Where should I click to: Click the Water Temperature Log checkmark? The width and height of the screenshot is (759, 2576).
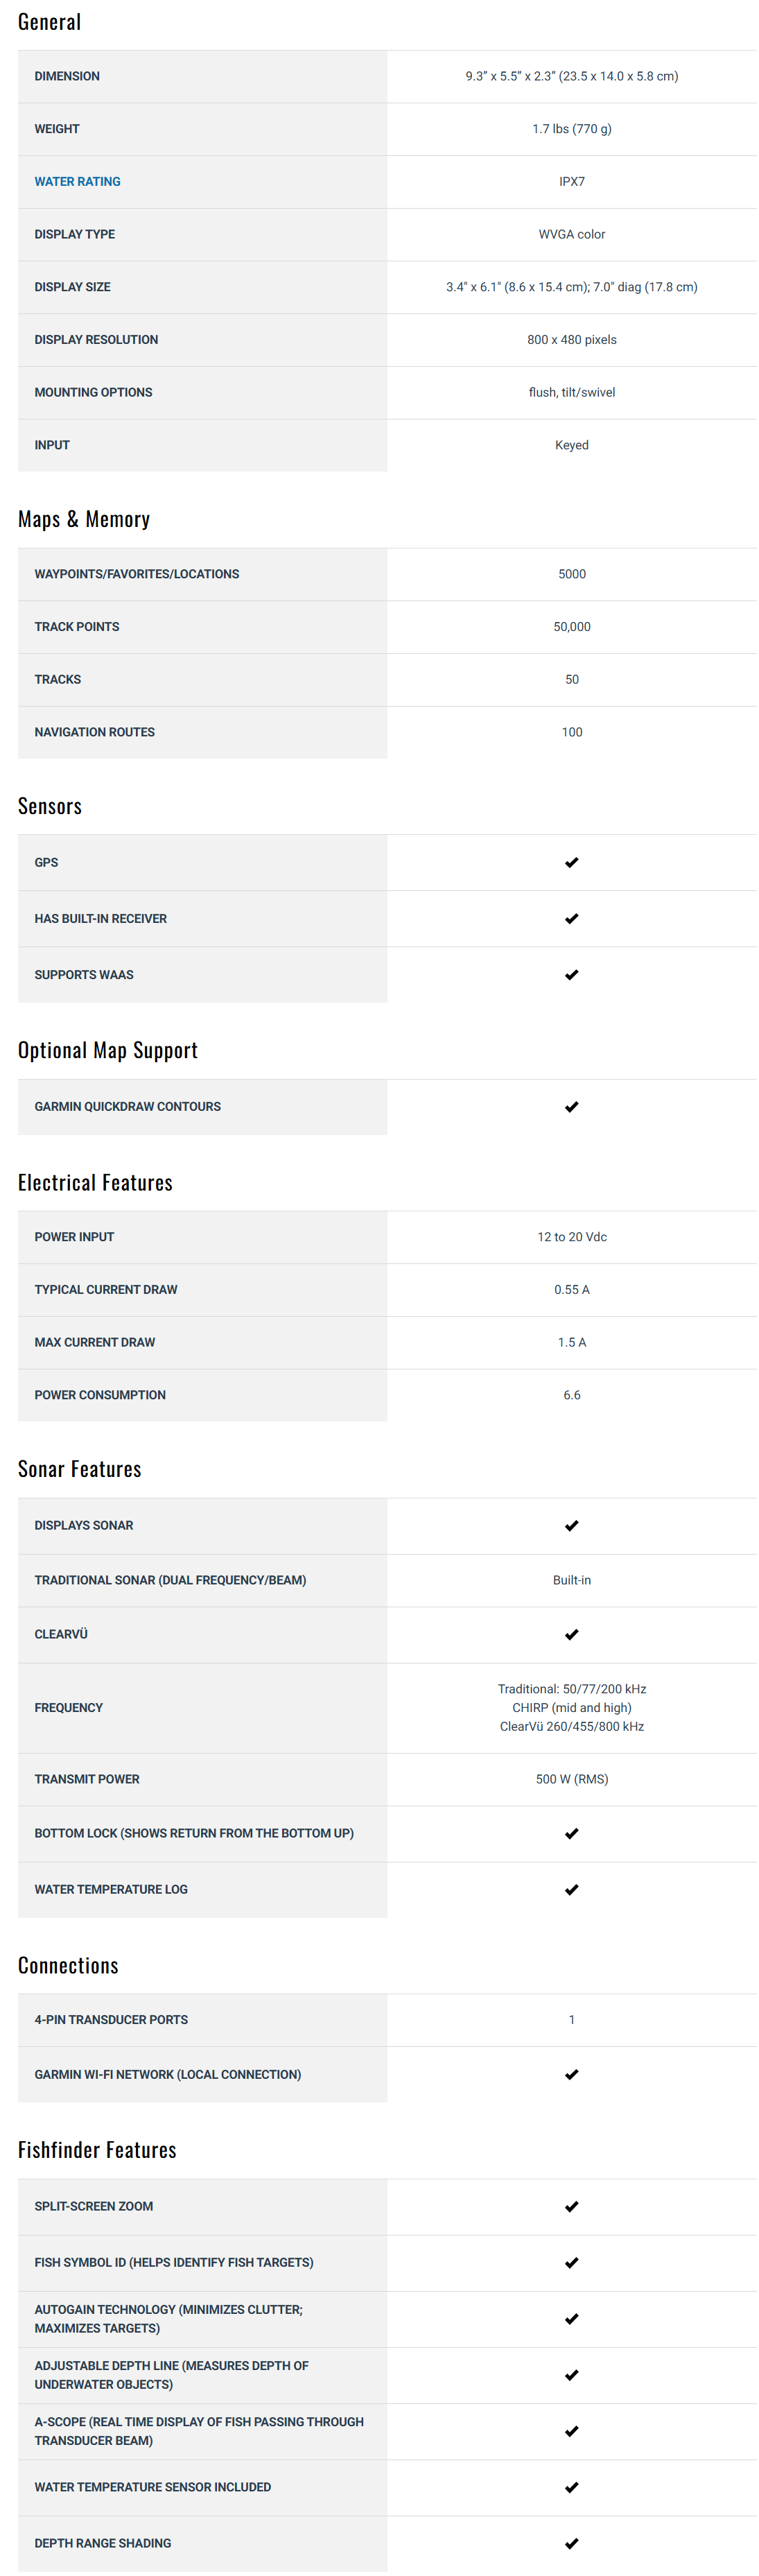[571, 1889]
